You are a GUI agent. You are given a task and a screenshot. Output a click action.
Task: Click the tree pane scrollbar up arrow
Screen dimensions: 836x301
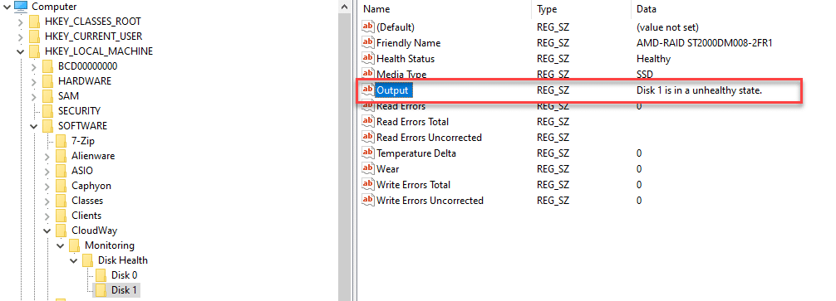pyautogui.click(x=344, y=7)
